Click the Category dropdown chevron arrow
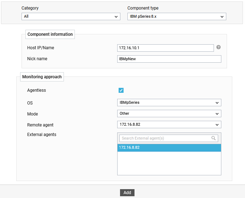Image resolution: width=245 pixels, height=198 pixels. point(116,17)
